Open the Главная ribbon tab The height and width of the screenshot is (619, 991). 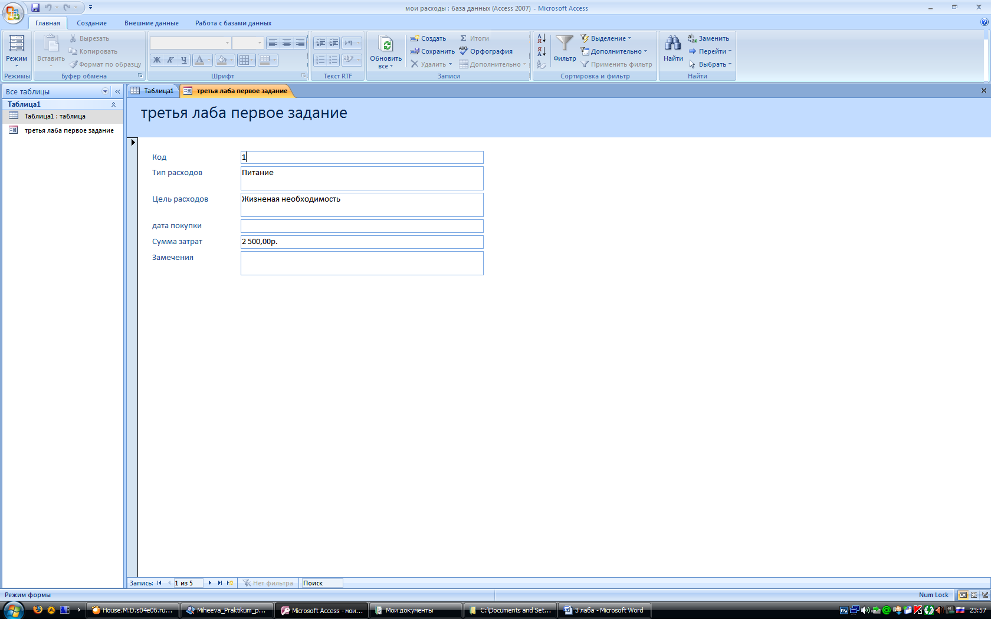48,23
